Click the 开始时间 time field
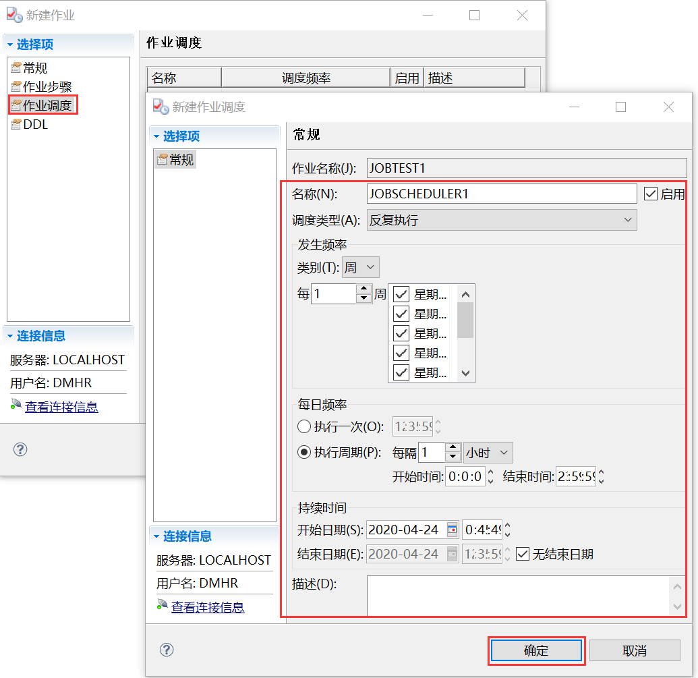698x678 pixels. 465,477
